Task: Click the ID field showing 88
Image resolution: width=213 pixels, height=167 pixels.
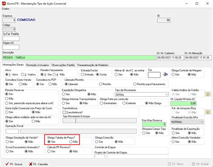Action: [164, 20]
